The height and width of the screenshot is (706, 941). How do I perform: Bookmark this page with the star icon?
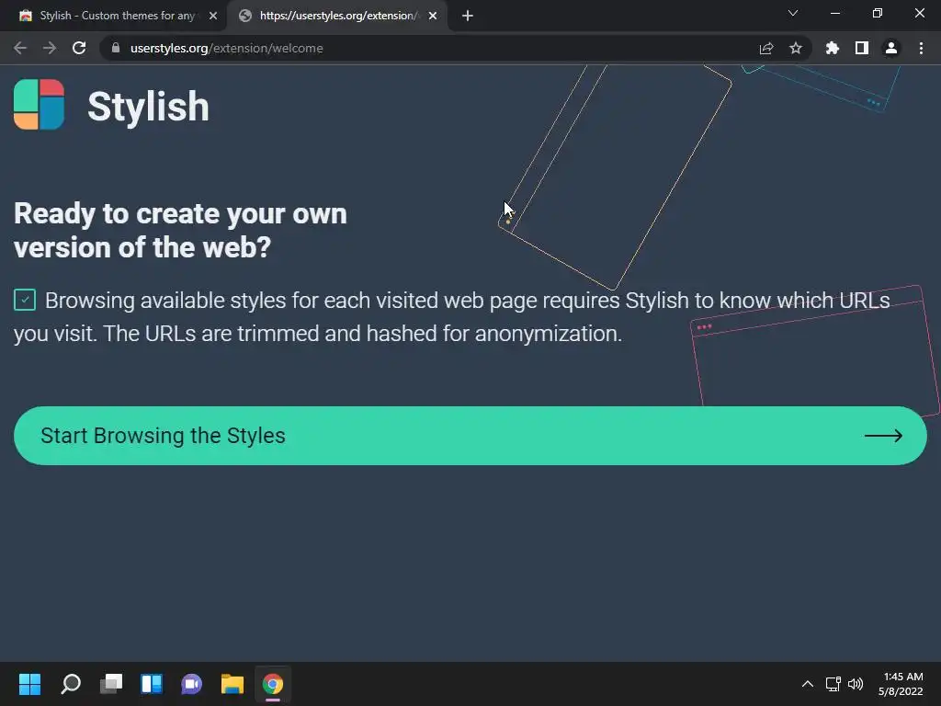point(796,48)
